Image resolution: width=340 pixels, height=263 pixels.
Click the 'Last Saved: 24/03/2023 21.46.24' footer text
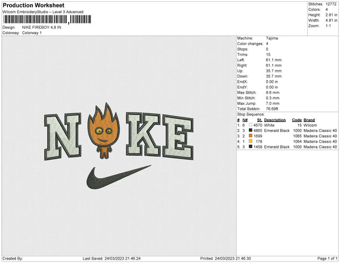tap(112, 258)
